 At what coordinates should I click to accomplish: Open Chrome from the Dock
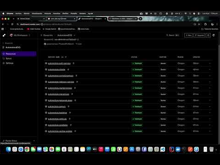click(27, 149)
